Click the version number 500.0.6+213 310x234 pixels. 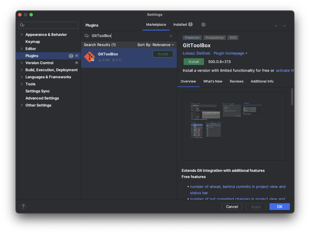click(x=219, y=62)
